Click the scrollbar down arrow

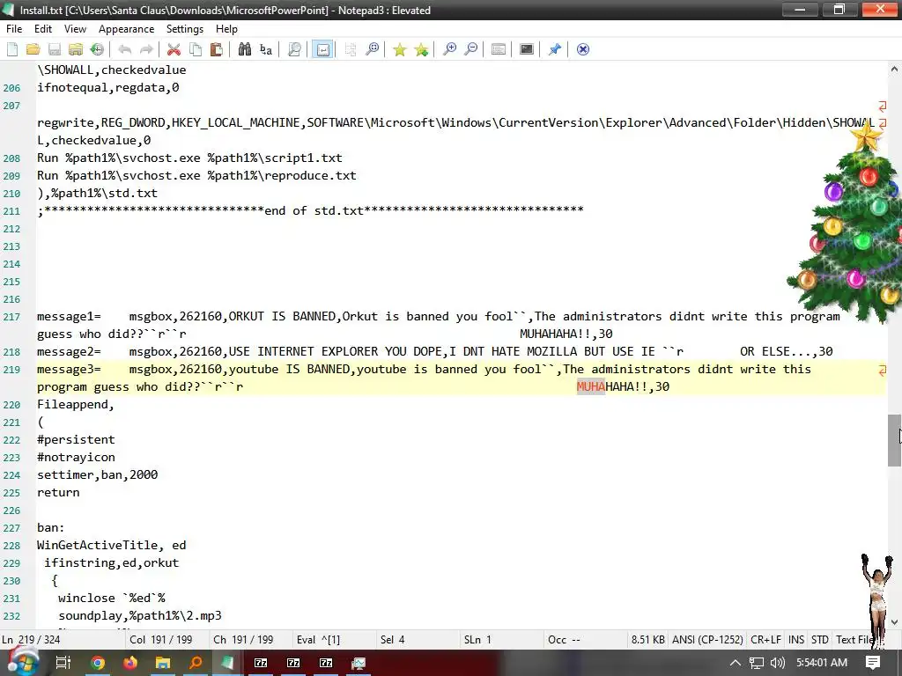click(x=894, y=622)
